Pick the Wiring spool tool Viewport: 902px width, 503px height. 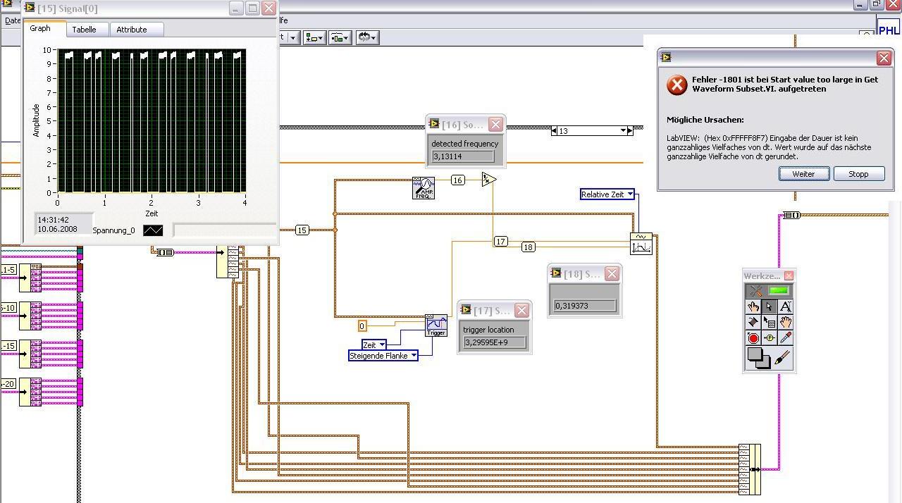[x=753, y=322]
